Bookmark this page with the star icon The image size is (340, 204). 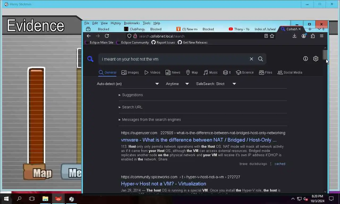click(x=272, y=36)
